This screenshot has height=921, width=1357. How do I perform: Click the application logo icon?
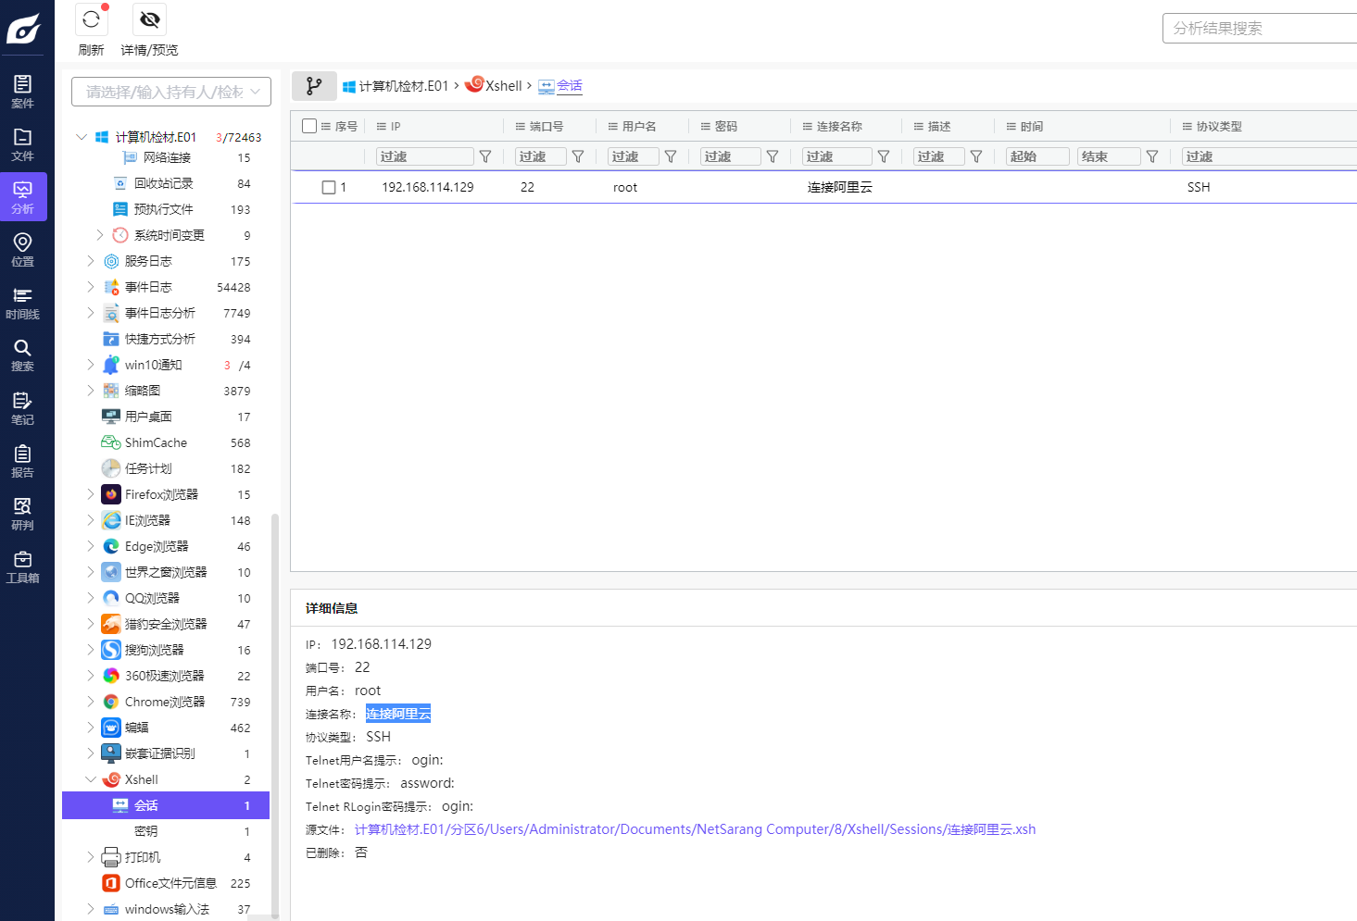(24, 29)
